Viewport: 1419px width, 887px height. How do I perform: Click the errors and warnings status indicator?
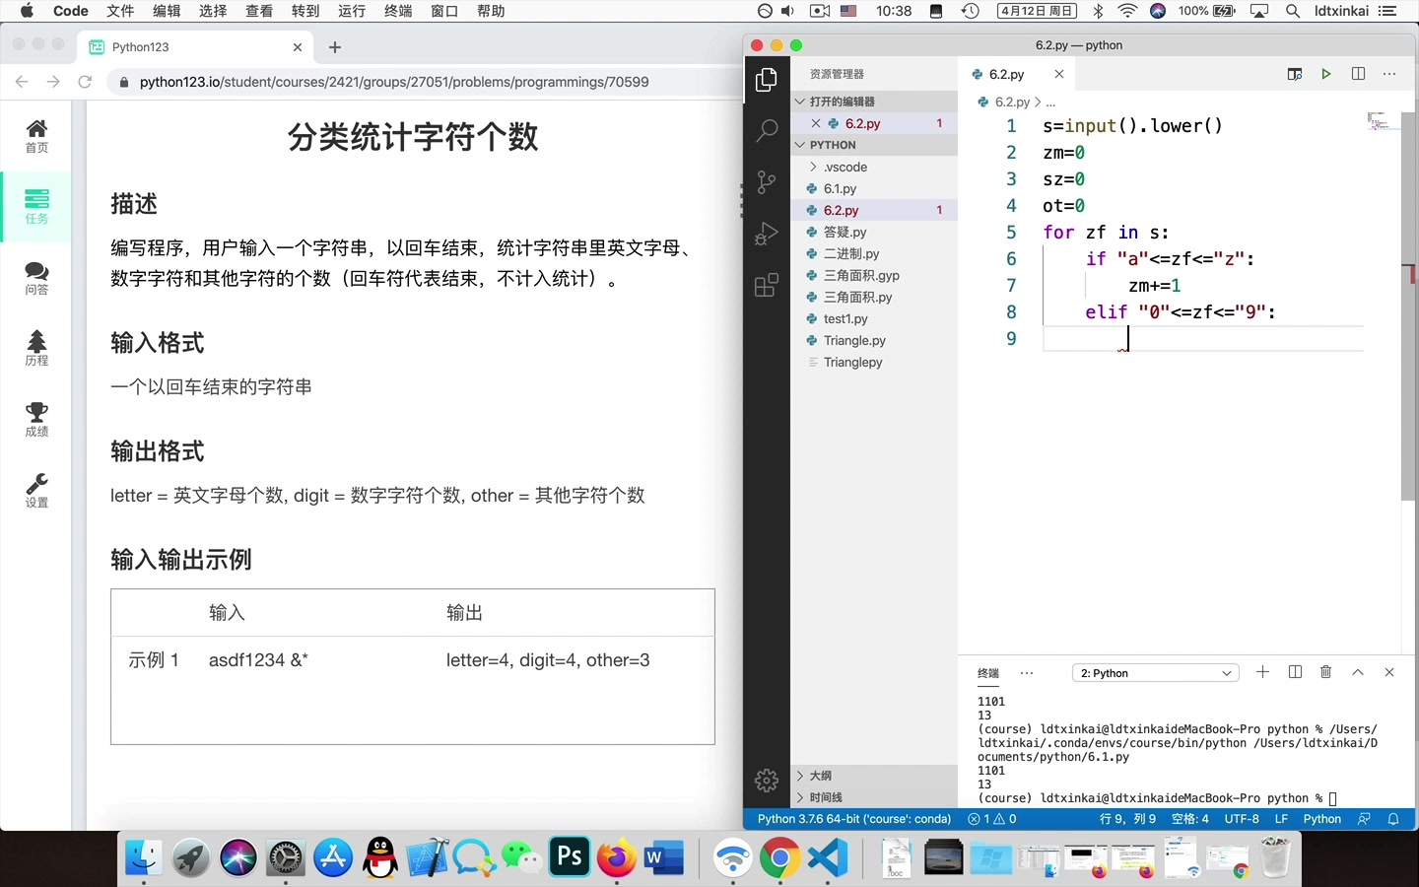click(991, 819)
